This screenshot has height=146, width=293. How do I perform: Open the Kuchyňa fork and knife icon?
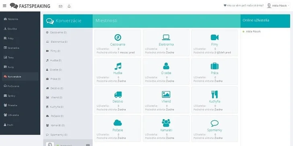(x=215, y=94)
